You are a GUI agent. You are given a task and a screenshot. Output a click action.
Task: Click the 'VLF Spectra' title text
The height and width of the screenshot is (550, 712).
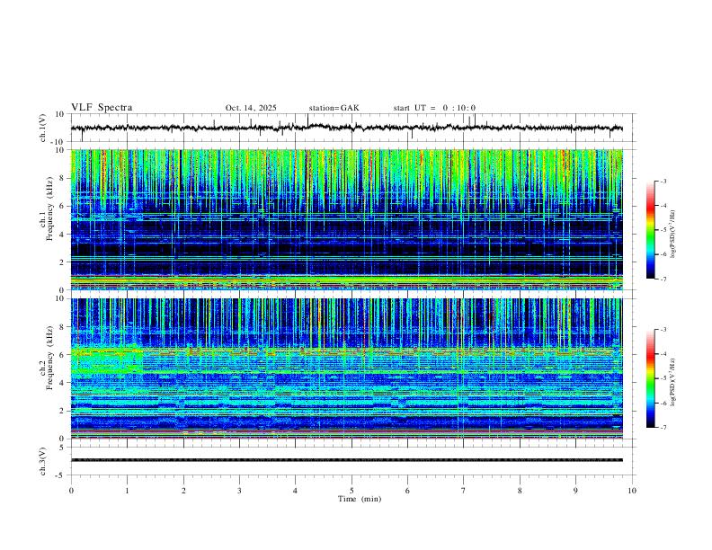pyautogui.click(x=102, y=108)
